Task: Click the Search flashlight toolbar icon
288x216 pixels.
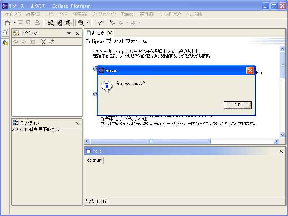Action: pyautogui.click(x=100, y=23)
